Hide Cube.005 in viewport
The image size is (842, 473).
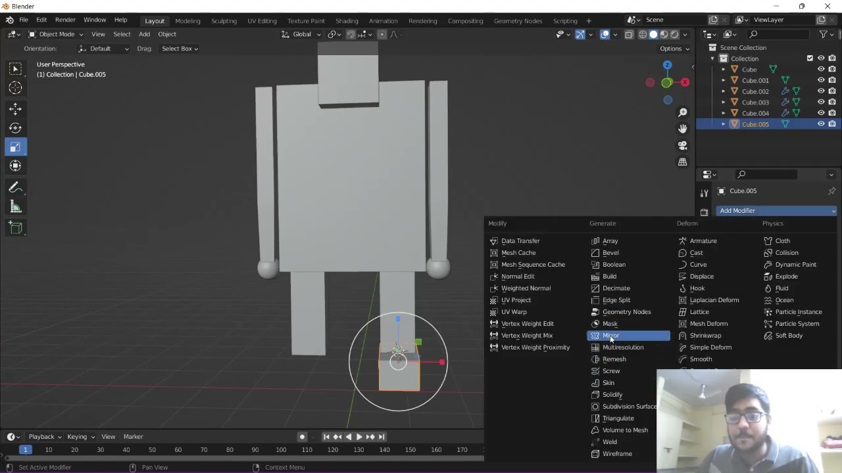point(821,124)
